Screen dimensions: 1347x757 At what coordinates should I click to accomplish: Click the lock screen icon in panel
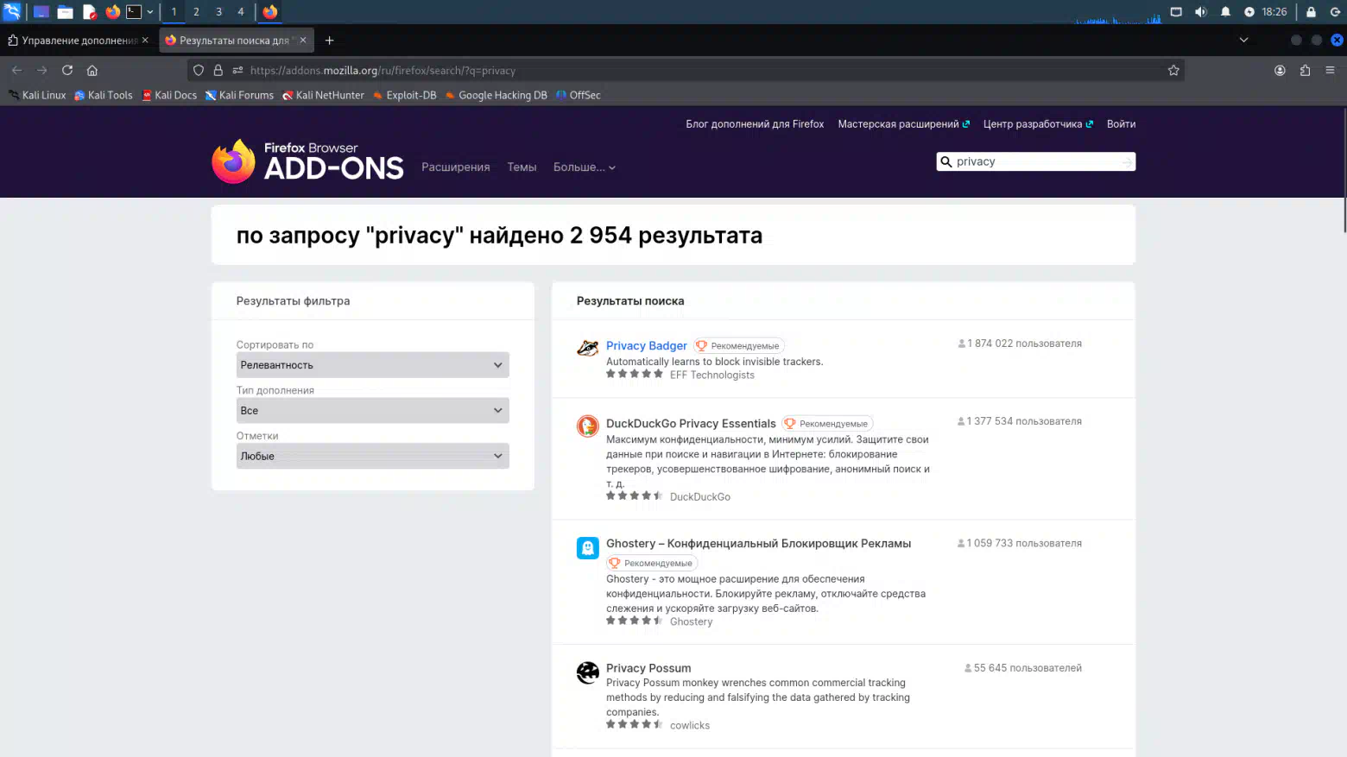click(x=1311, y=12)
